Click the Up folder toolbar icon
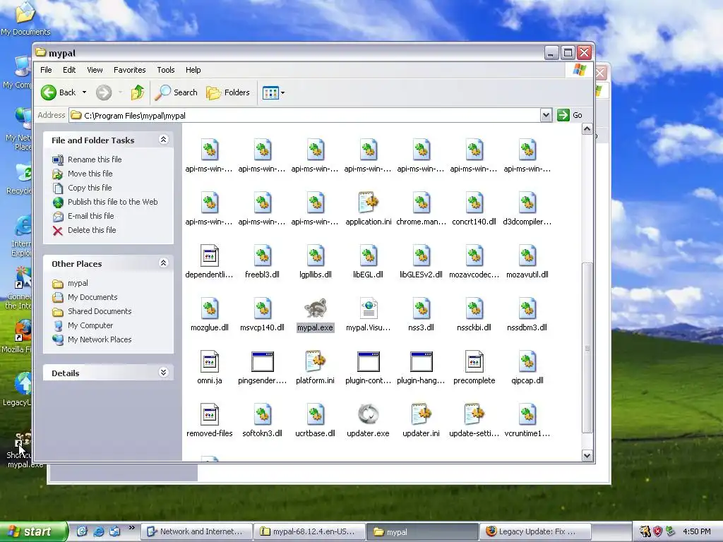Viewport: 723px width, 542px height. click(x=138, y=92)
